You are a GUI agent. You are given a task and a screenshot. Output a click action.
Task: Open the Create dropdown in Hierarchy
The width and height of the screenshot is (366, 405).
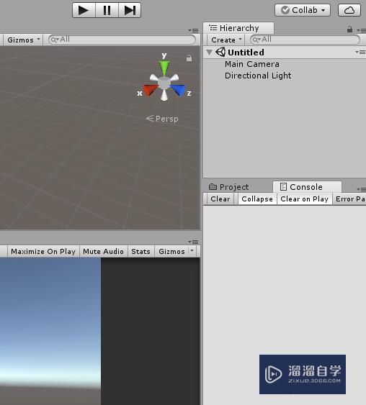pyautogui.click(x=226, y=40)
